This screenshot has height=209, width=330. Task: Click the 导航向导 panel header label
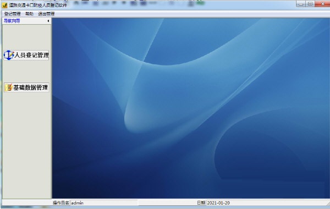point(12,21)
